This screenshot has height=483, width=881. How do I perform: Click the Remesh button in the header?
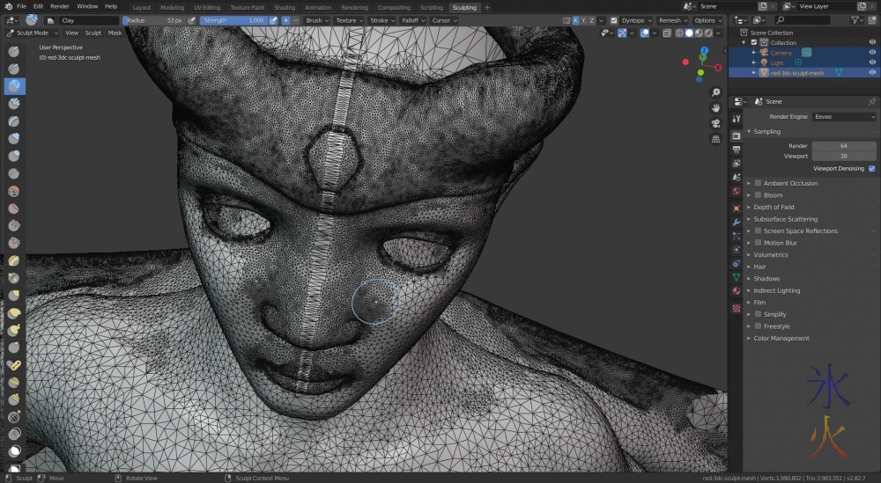[671, 20]
